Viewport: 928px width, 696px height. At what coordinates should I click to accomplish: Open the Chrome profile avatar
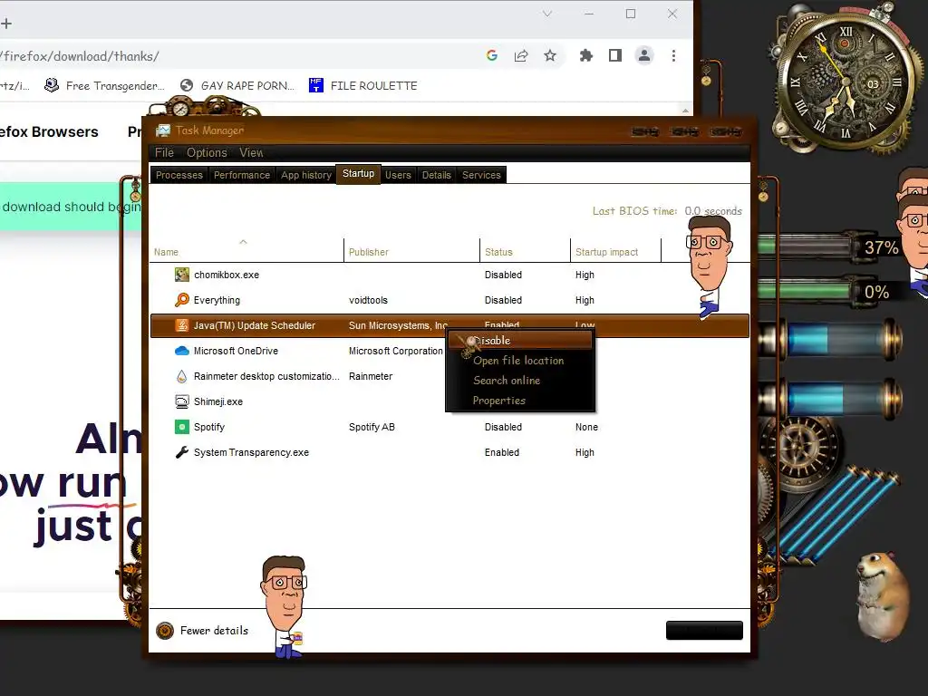[644, 55]
